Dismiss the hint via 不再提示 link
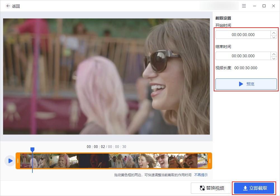Viewport: 280px width, 196px height. coord(201,175)
